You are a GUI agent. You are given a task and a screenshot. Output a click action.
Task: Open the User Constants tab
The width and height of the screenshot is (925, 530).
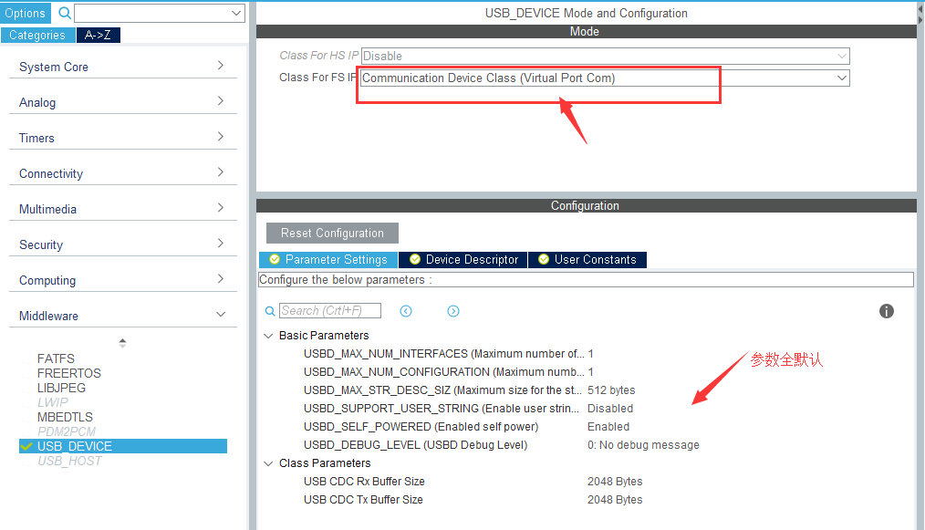click(x=587, y=260)
